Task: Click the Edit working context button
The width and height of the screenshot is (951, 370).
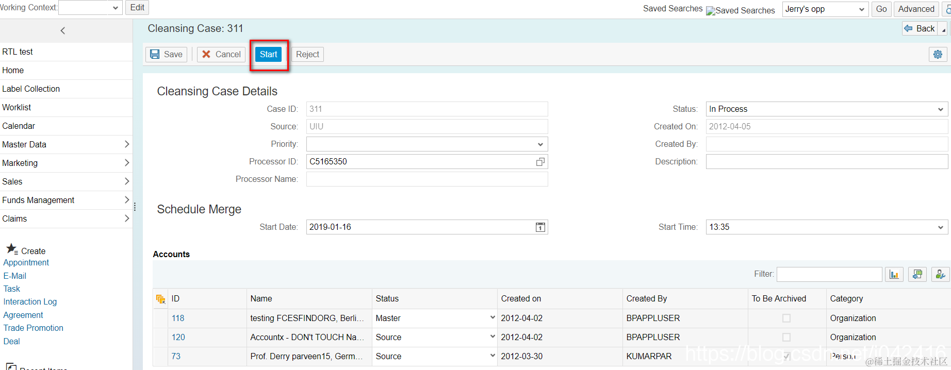Action: pyautogui.click(x=137, y=8)
